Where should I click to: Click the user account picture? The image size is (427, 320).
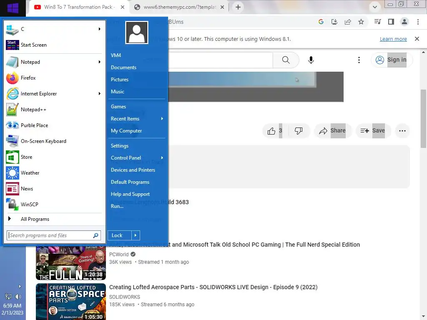tap(137, 32)
